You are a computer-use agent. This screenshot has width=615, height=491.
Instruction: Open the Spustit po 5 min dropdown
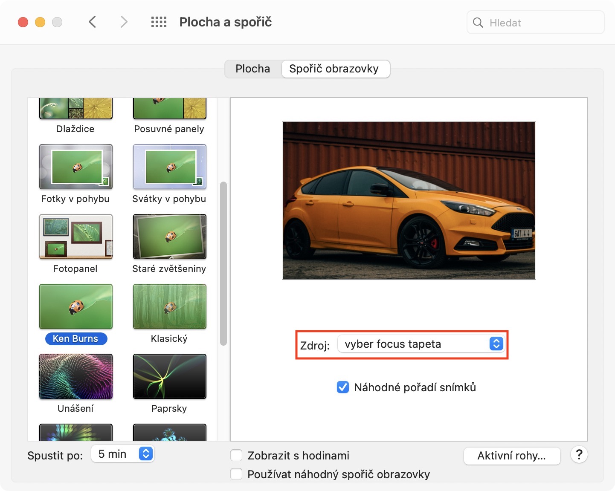click(123, 454)
